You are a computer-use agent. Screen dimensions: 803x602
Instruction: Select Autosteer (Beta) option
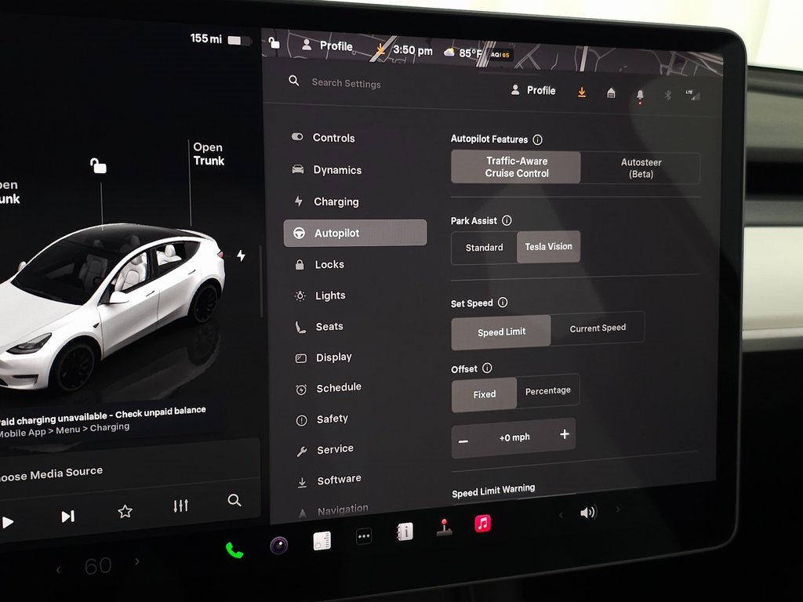tap(641, 168)
